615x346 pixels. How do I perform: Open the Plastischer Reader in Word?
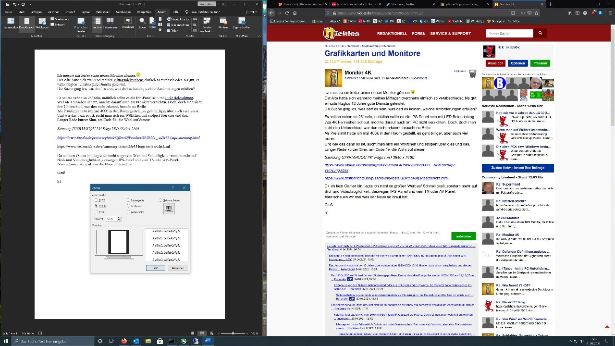click(81, 25)
